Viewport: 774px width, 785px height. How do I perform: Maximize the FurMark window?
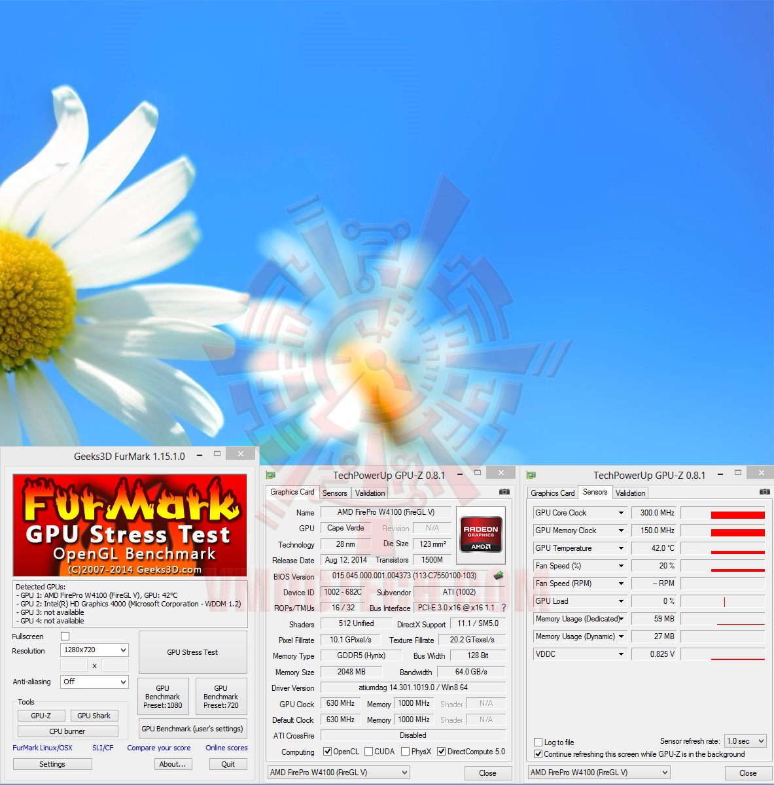(x=217, y=453)
